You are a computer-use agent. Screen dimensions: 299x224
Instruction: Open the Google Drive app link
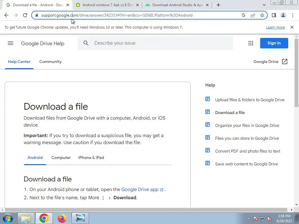[x=142, y=190]
